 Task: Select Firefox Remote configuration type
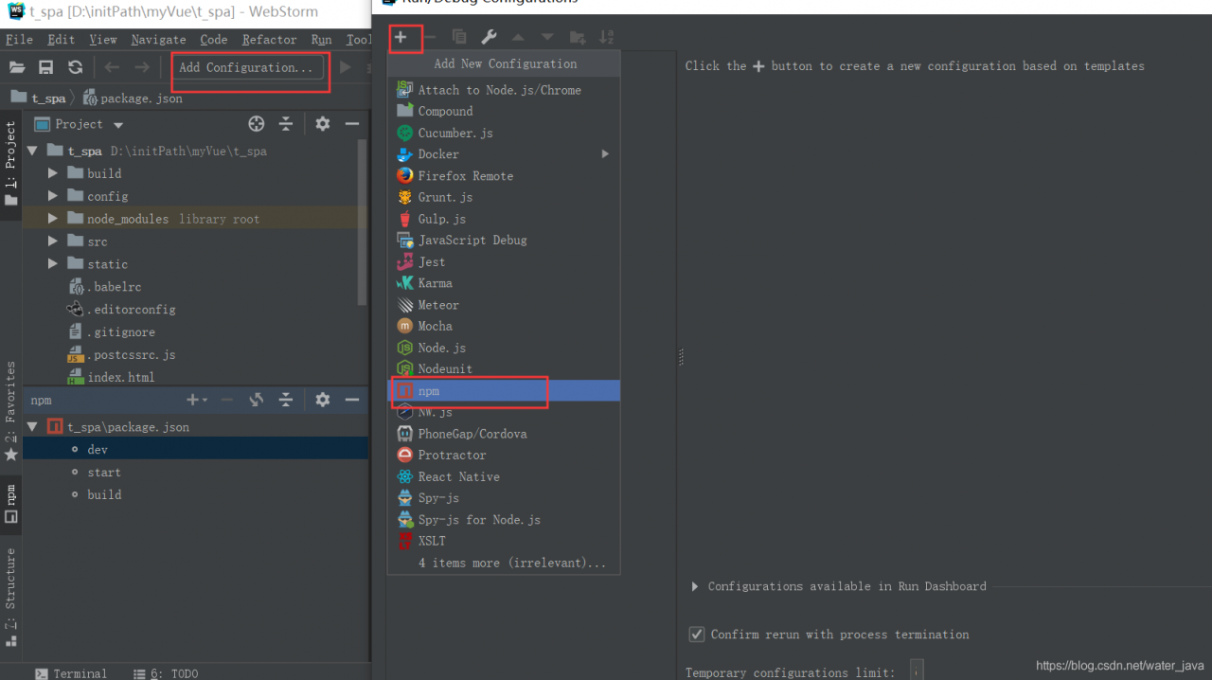[504, 175]
